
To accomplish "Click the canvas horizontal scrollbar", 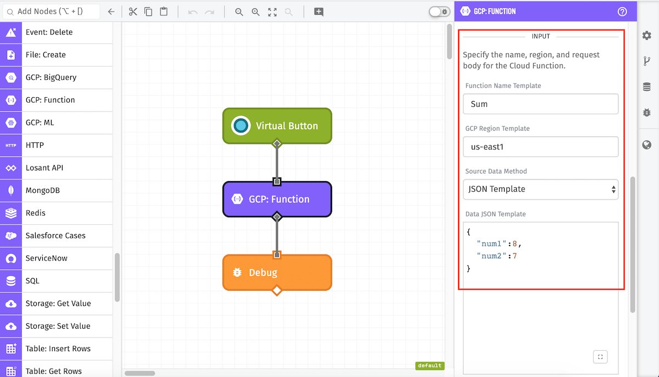I will tap(139, 373).
